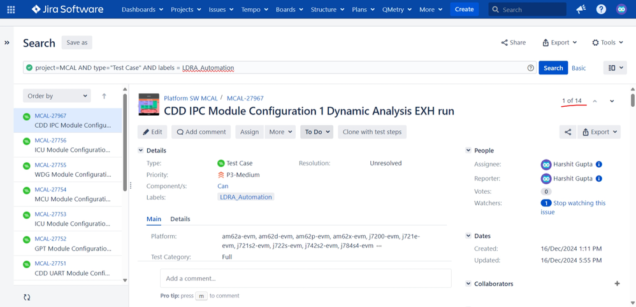Click the Jira Software logo
Image resolution: width=636 pixels, height=307 pixels.
coord(68,10)
